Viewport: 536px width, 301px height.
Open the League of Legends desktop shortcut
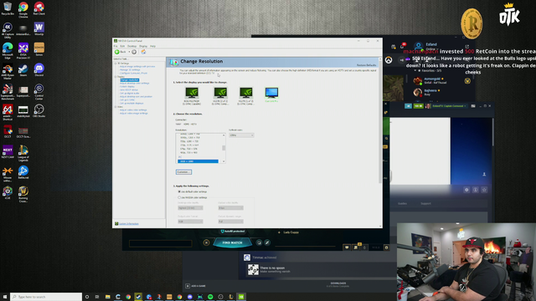coord(23,153)
